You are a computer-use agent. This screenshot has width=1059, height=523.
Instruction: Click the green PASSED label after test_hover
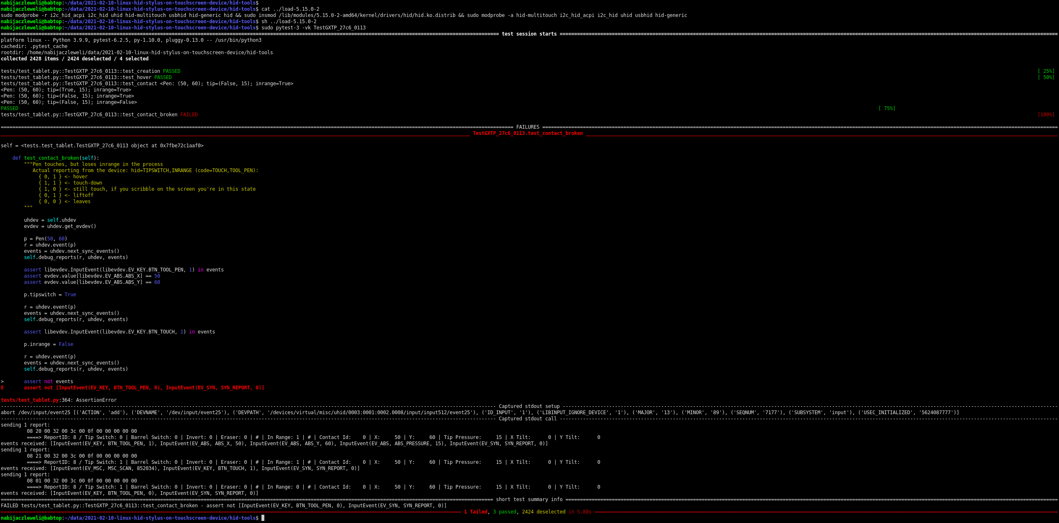(163, 77)
